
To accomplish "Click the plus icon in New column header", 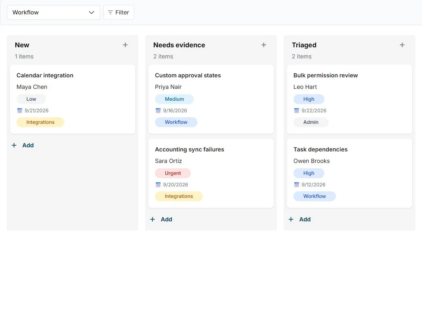I will (125, 45).
